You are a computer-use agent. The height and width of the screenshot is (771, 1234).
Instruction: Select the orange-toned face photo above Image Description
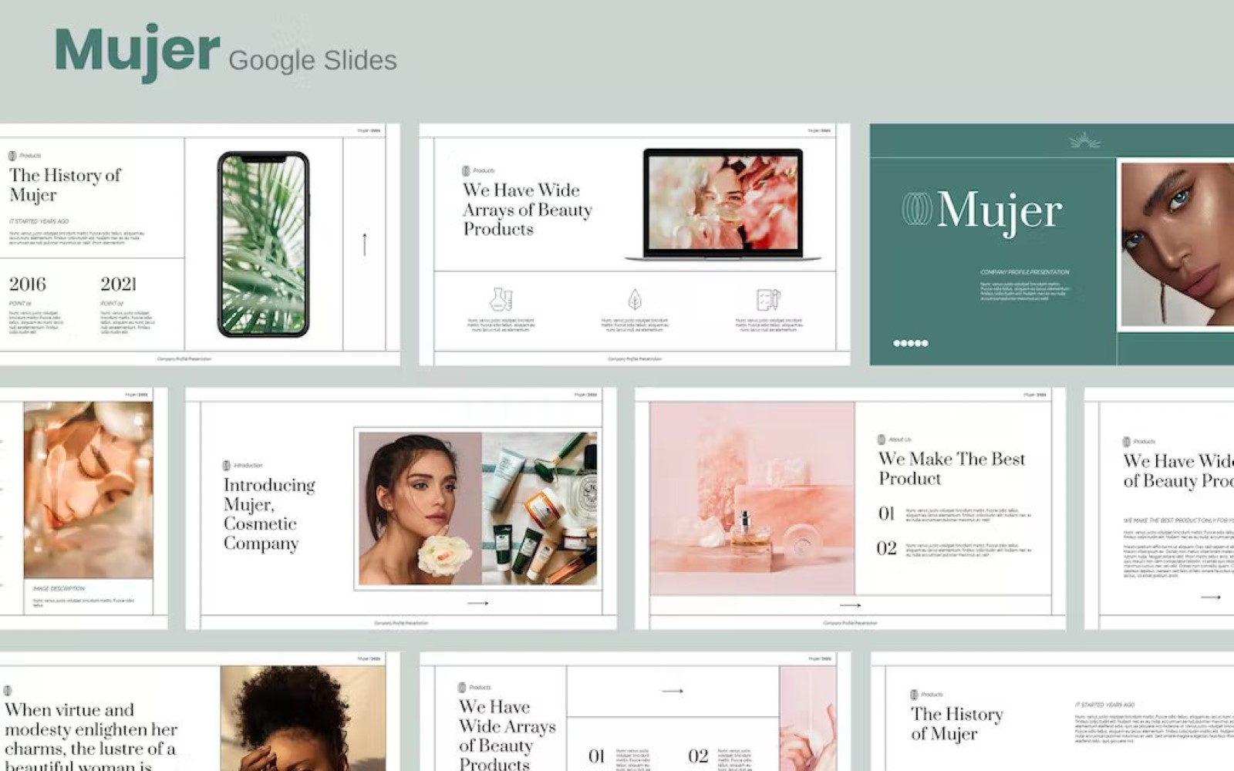coord(88,490)
